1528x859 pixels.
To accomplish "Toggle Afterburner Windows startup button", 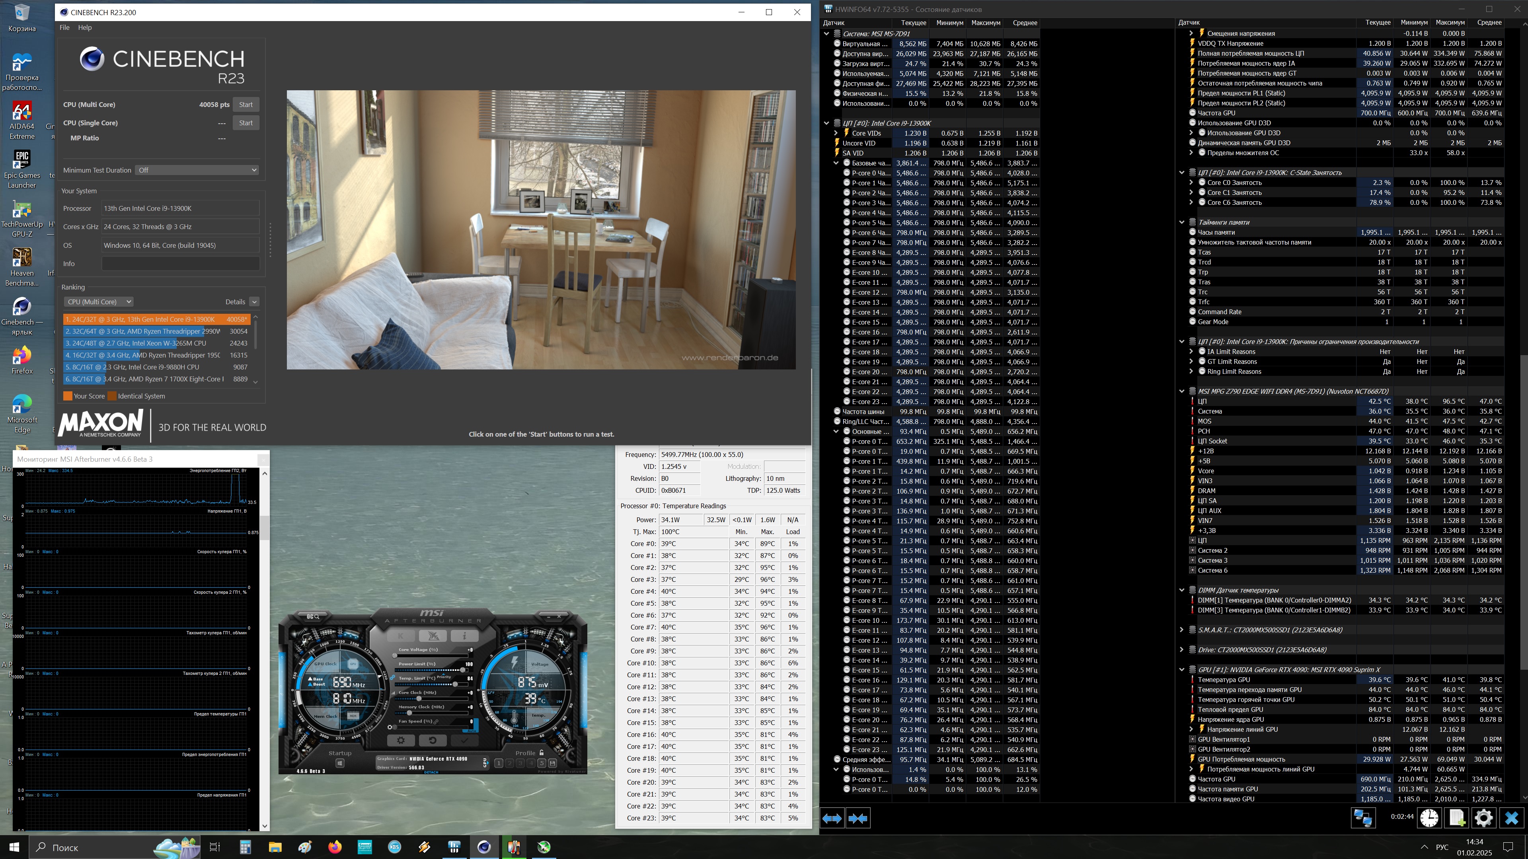I will click(340, 764).
